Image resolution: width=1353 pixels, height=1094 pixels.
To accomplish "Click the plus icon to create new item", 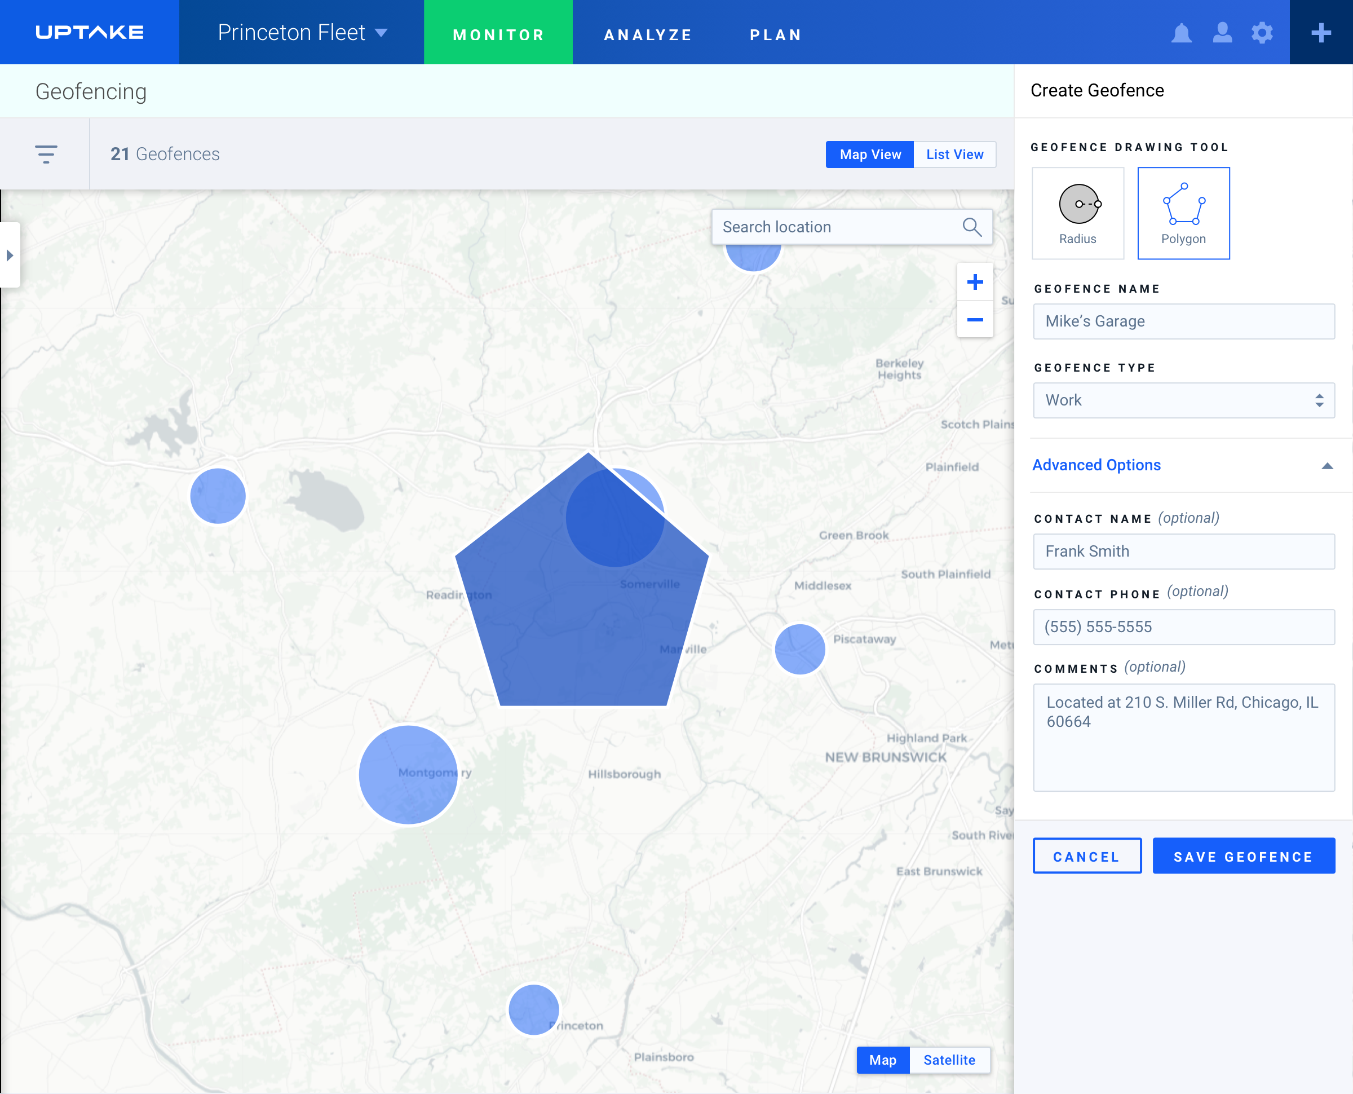I will (1320, 33).
